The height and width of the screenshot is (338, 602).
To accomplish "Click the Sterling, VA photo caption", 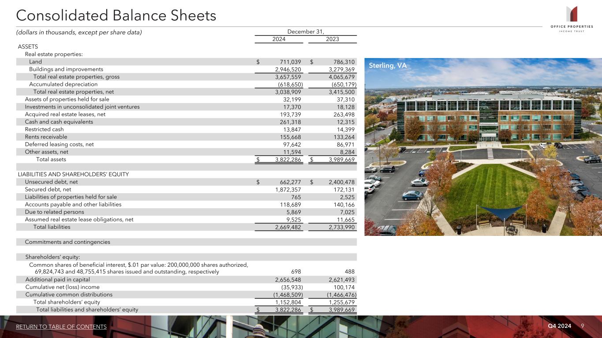I will [388, 66].
